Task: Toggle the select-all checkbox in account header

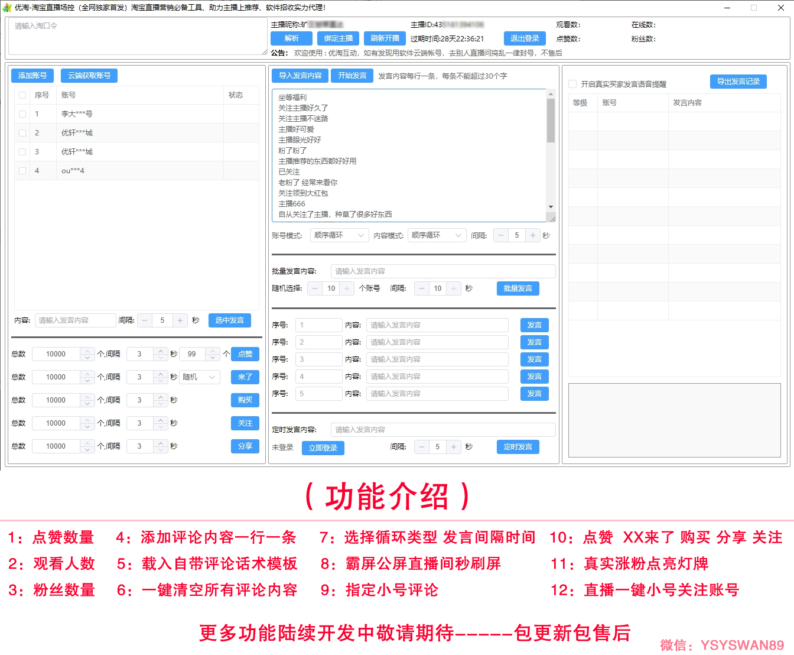Action: (x=22, y=95)
